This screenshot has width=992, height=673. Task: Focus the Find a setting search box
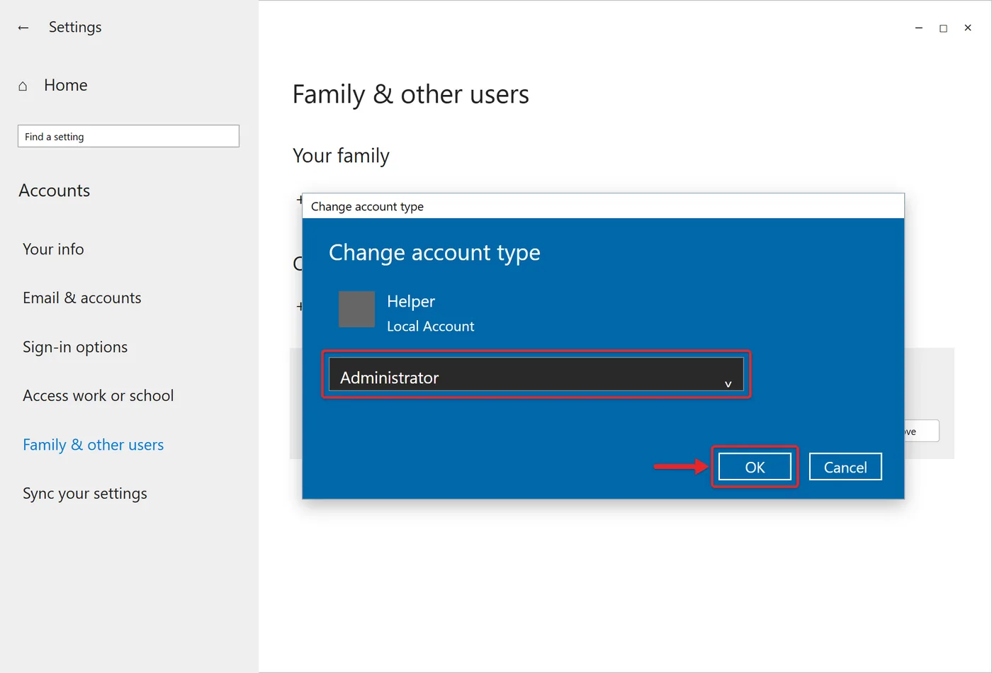pos(128,136)
